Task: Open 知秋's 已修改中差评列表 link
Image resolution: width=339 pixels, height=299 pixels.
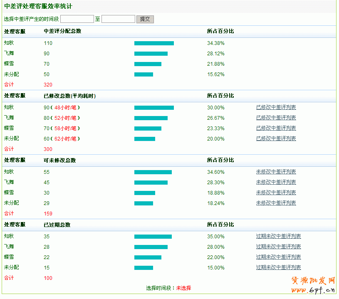Action: click(275, 107)
